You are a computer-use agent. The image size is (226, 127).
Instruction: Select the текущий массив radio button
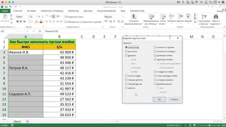tap(126, 84)
